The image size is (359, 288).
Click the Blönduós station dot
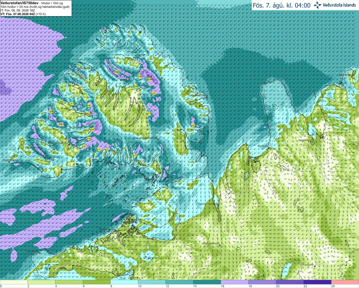(269, 148)
